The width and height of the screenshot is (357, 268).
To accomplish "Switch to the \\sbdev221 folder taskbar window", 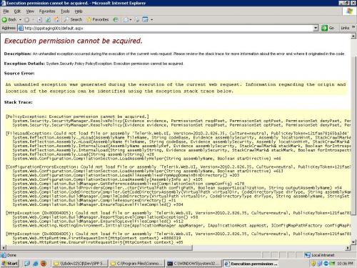I will (80, 264).
